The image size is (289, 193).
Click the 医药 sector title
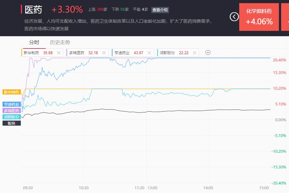pos(33,9)
